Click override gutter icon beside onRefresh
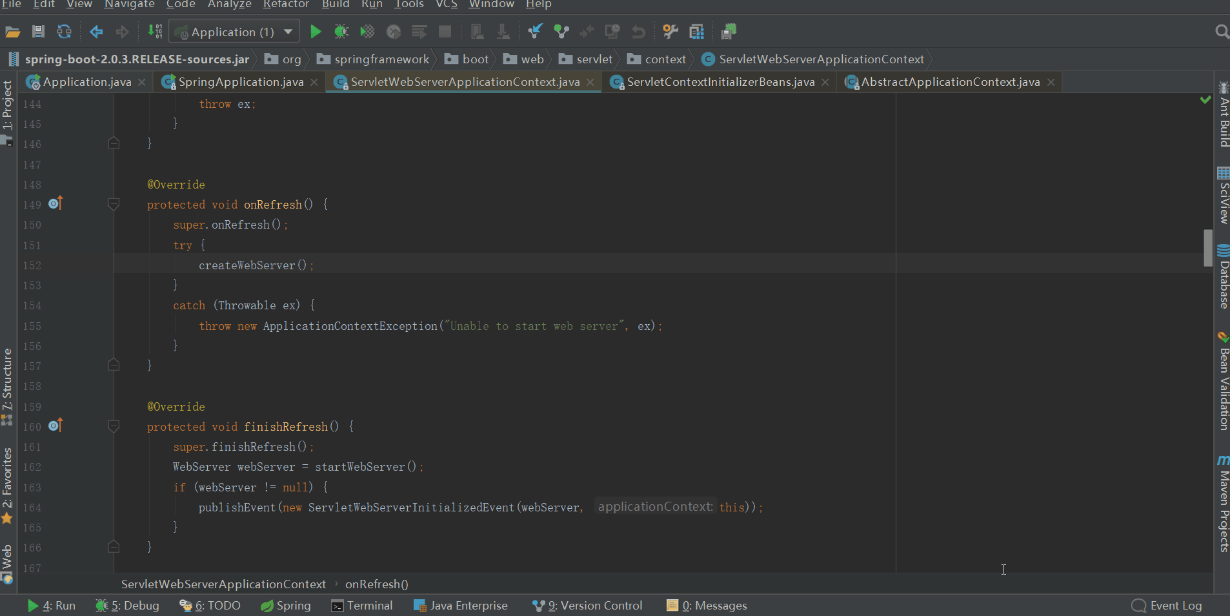The image size is (1230, 616). (x=55, y=204)
